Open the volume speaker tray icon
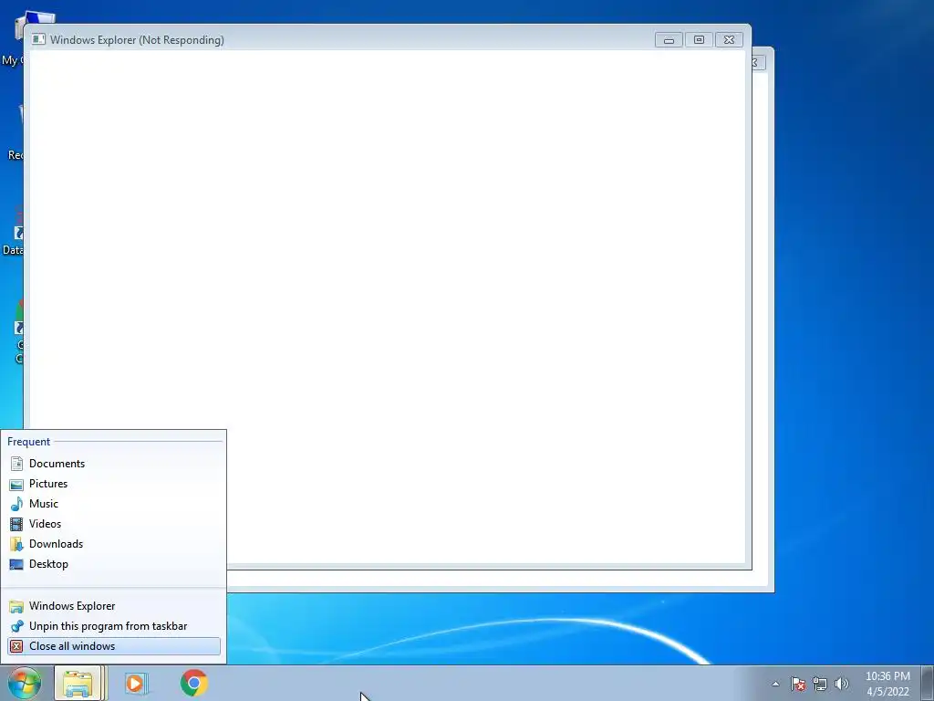Image resolution: width=934 pixels, height=701 pixels. (842, 684)
